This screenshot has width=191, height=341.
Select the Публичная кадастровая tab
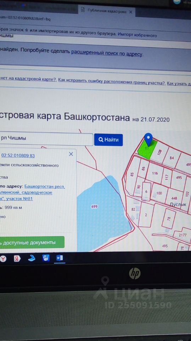[107, 11]
